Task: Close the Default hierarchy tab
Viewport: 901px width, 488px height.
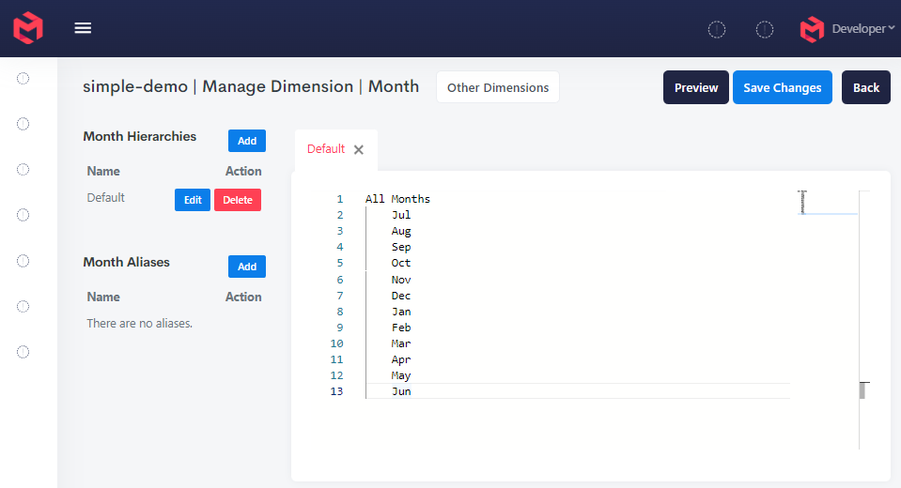Action: 359,150
